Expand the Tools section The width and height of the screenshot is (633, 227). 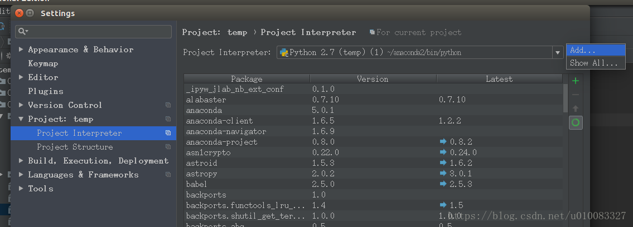click(21, 189)
